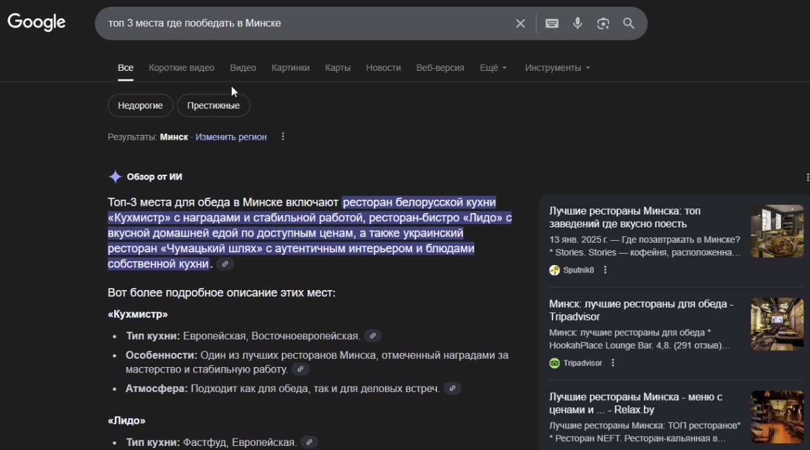Clear the search query with X icon
Screen dimensions: 810x450
click(520, 24)
